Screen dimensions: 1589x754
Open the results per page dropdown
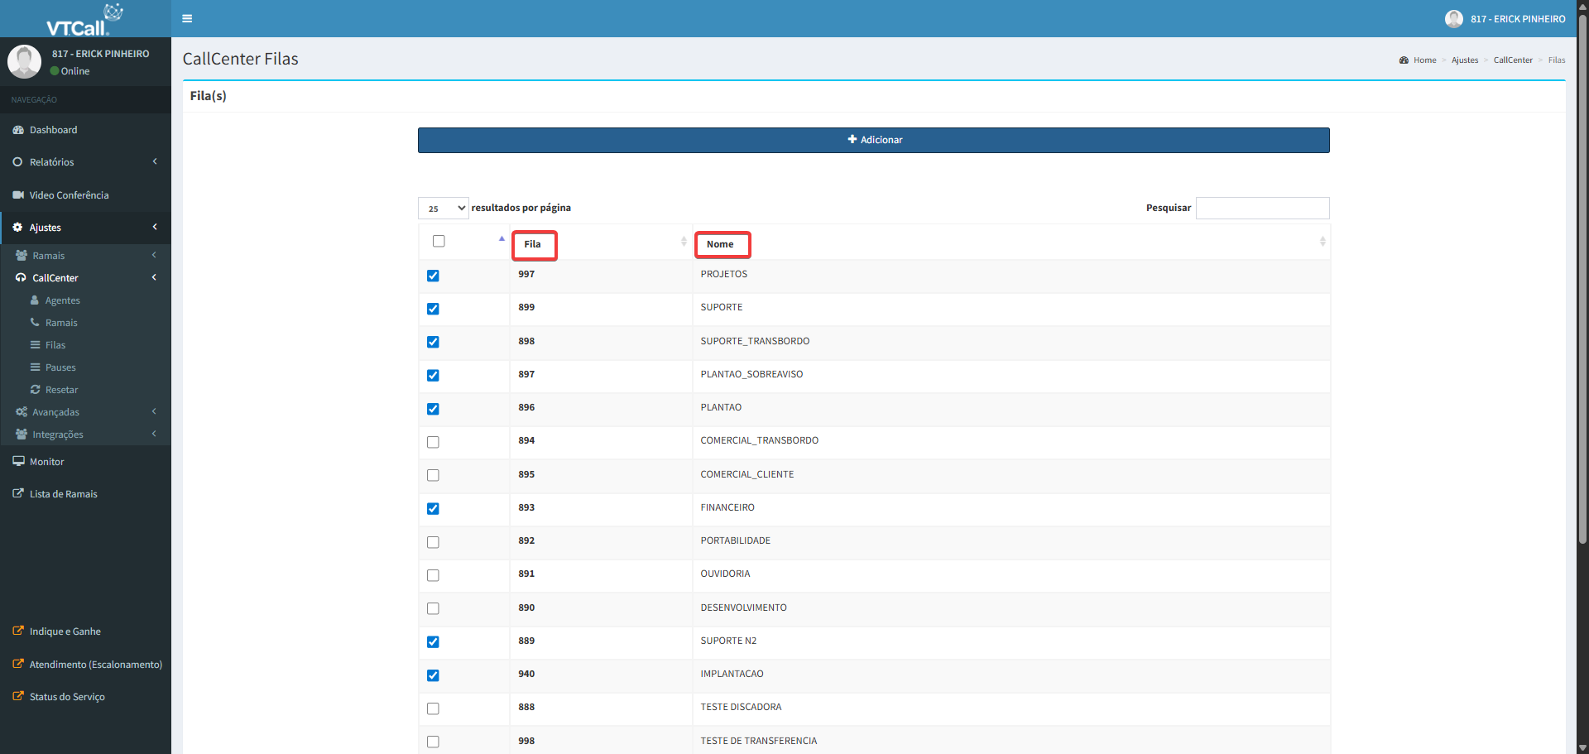[x=443, y=209]
